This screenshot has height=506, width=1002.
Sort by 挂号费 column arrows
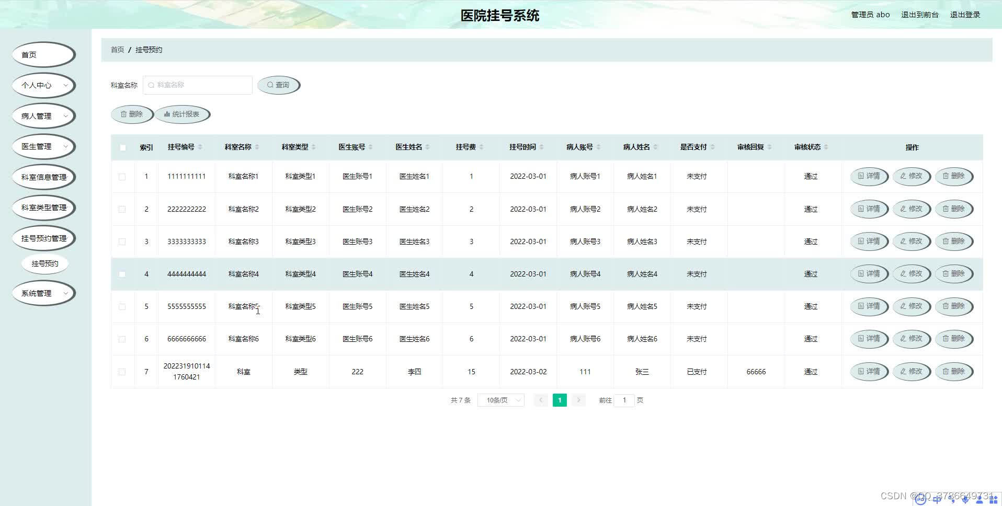(481, 147)
